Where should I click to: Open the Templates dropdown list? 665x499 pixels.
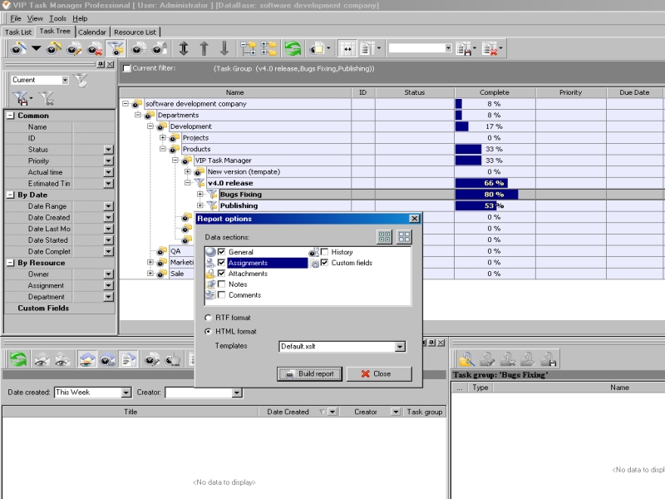[x=400, y=346]
